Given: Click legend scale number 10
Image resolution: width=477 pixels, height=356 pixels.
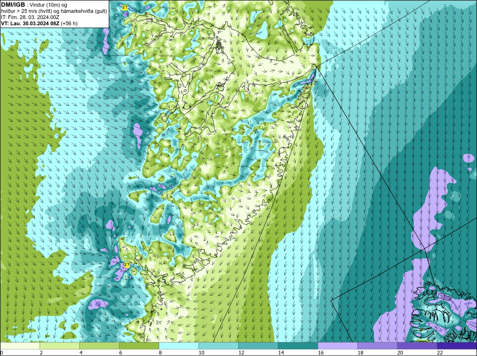Looking at the screenshot, I should click(x=201, y=353).
